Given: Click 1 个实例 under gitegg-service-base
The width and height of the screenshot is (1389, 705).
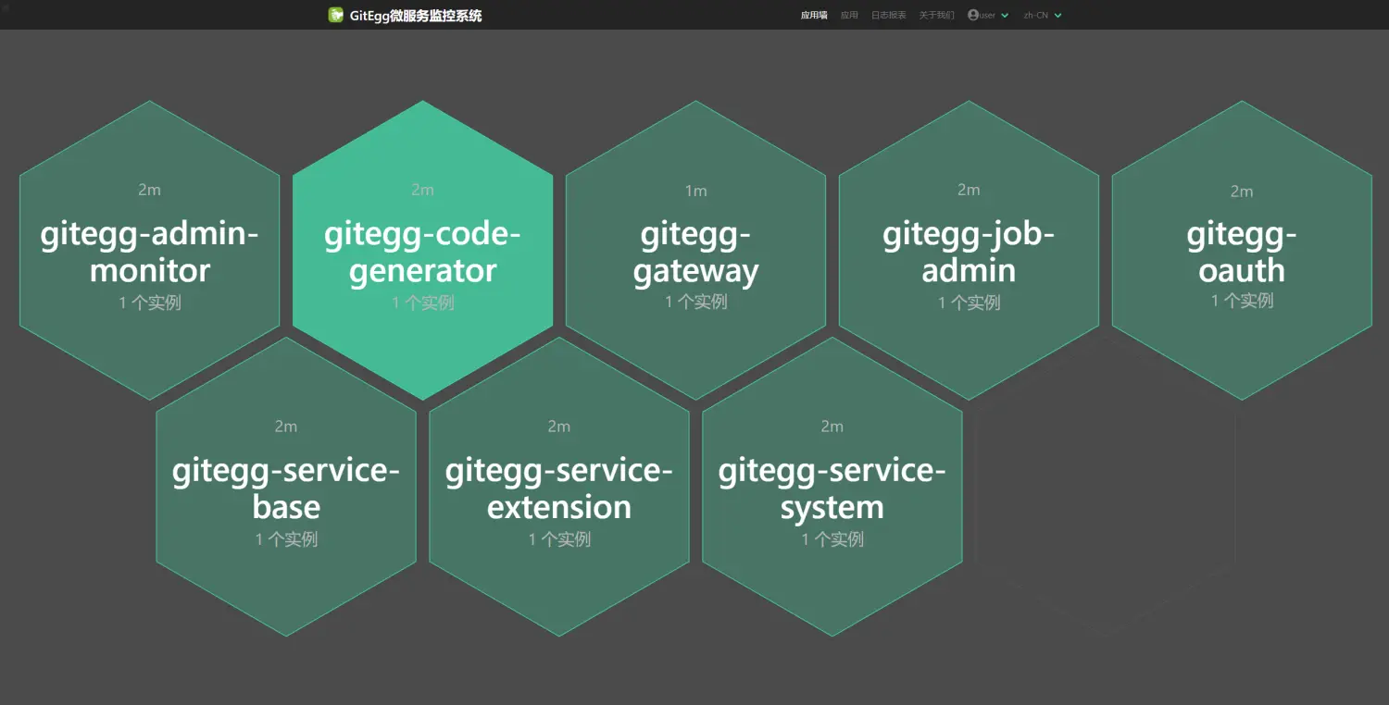Looking at the screenshot, I should coord(286,539).
